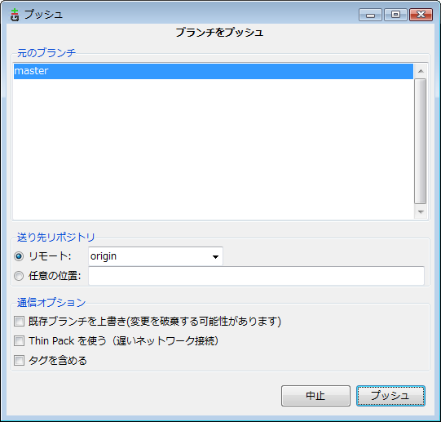Click the 中止 button

click(x=315, y=396)
